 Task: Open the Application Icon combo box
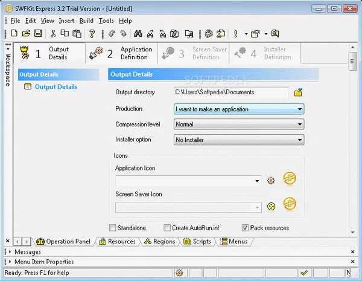(188, 181)
